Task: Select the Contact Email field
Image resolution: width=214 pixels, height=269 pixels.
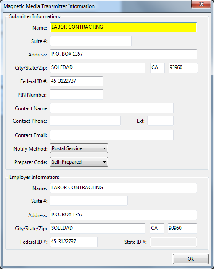Action: click(112, 135)
